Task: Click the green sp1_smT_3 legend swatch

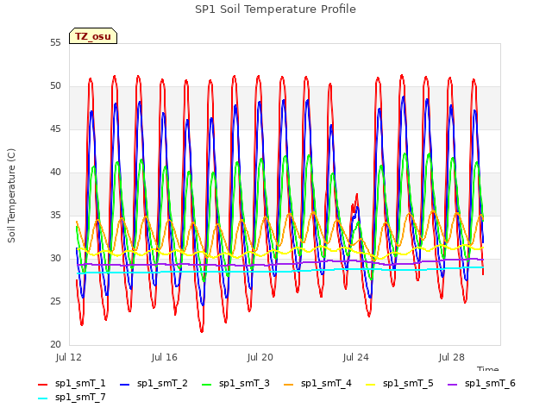Action: [207, 385]
